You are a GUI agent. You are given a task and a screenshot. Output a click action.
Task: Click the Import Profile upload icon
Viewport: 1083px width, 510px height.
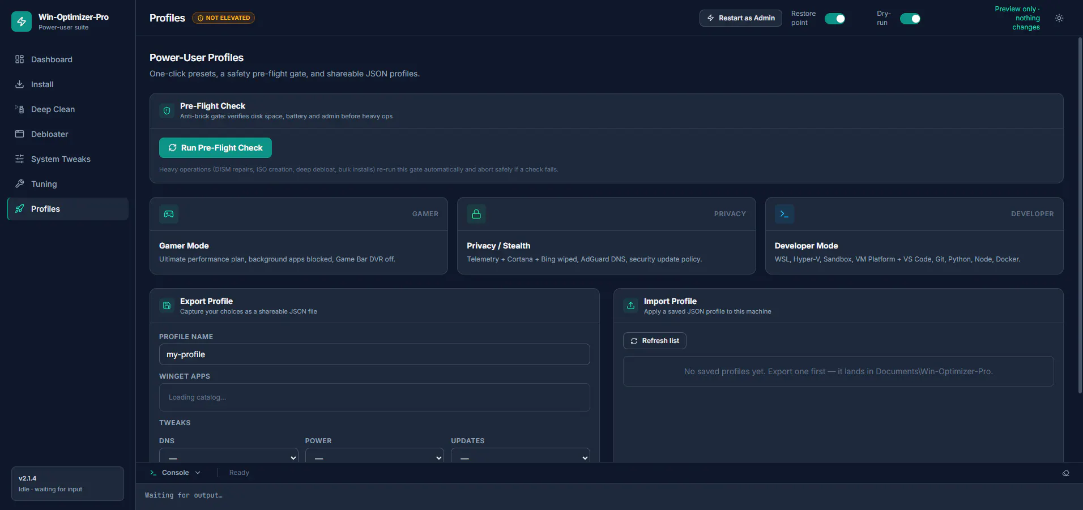630,306
